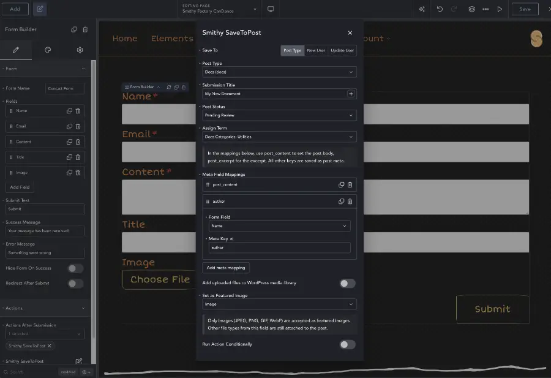Delete the Email field row
The image size is (551, 378).
click(x=78, y=126)
